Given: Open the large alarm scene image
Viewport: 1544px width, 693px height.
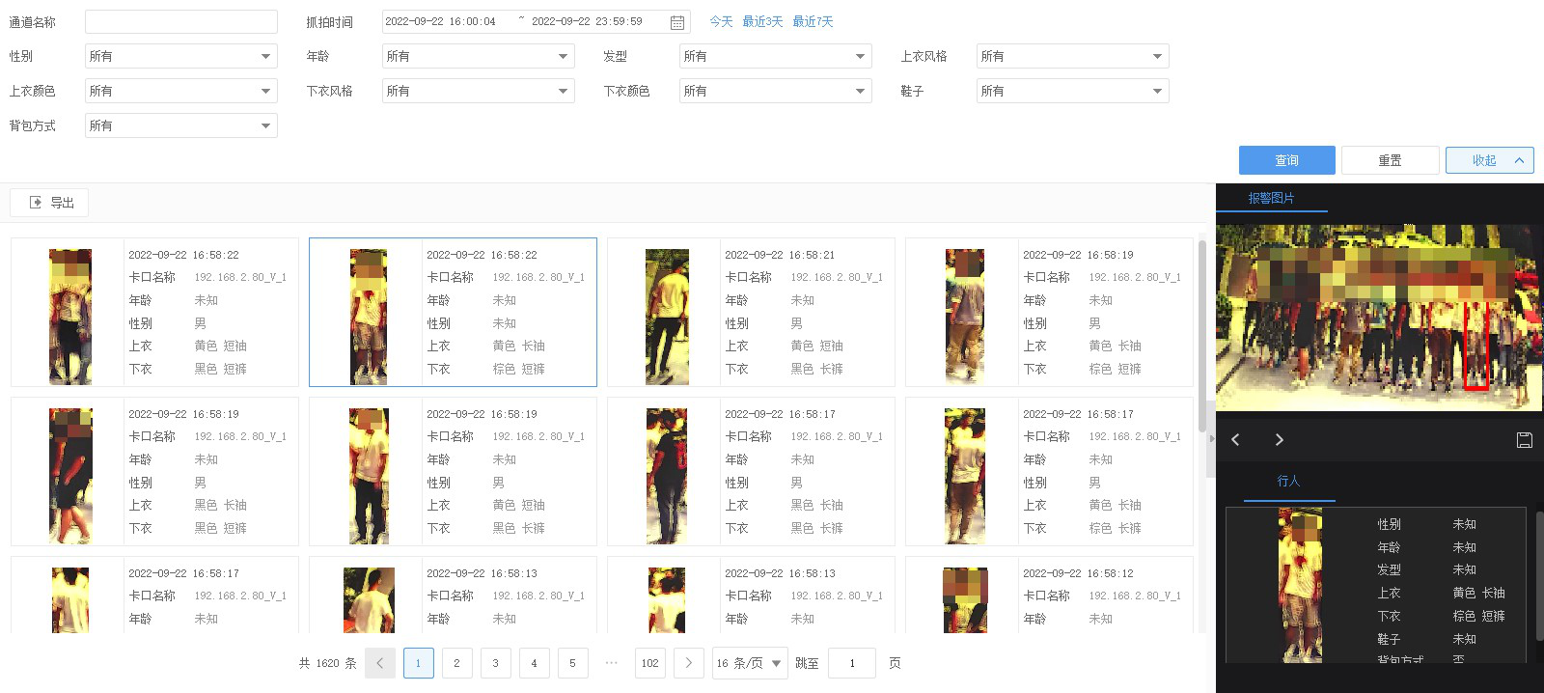Looking at the screenshot, I should pos(1379,318).
